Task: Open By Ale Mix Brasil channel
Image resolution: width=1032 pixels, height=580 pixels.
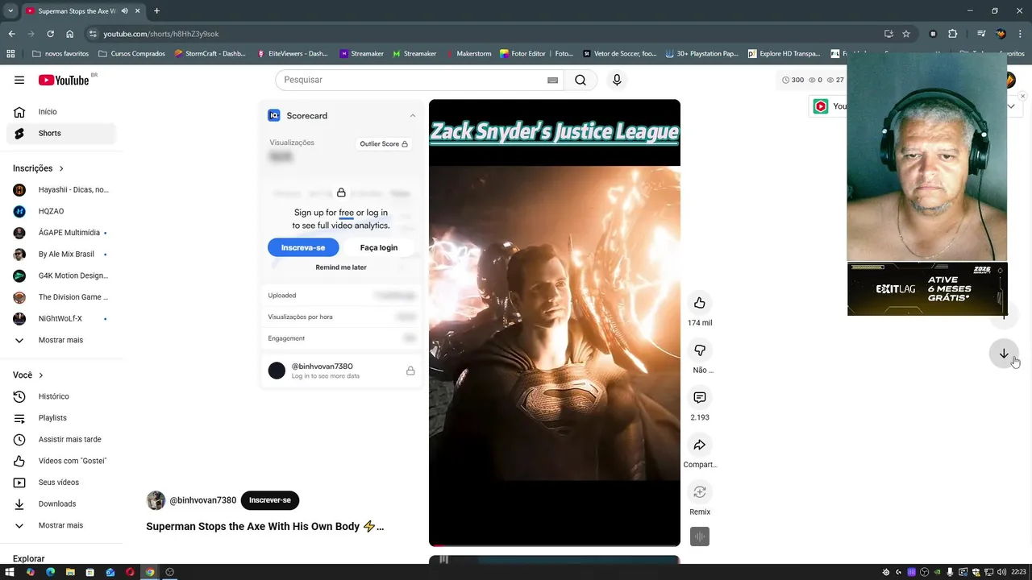Action: [x=61, y=254]
